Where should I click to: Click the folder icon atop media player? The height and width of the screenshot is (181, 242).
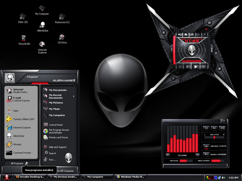pyautogui.click(x=186, y=34)
